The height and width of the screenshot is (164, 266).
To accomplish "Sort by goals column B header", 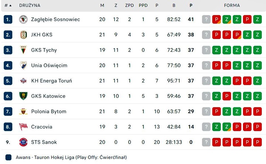I will [x=174, y=6].
